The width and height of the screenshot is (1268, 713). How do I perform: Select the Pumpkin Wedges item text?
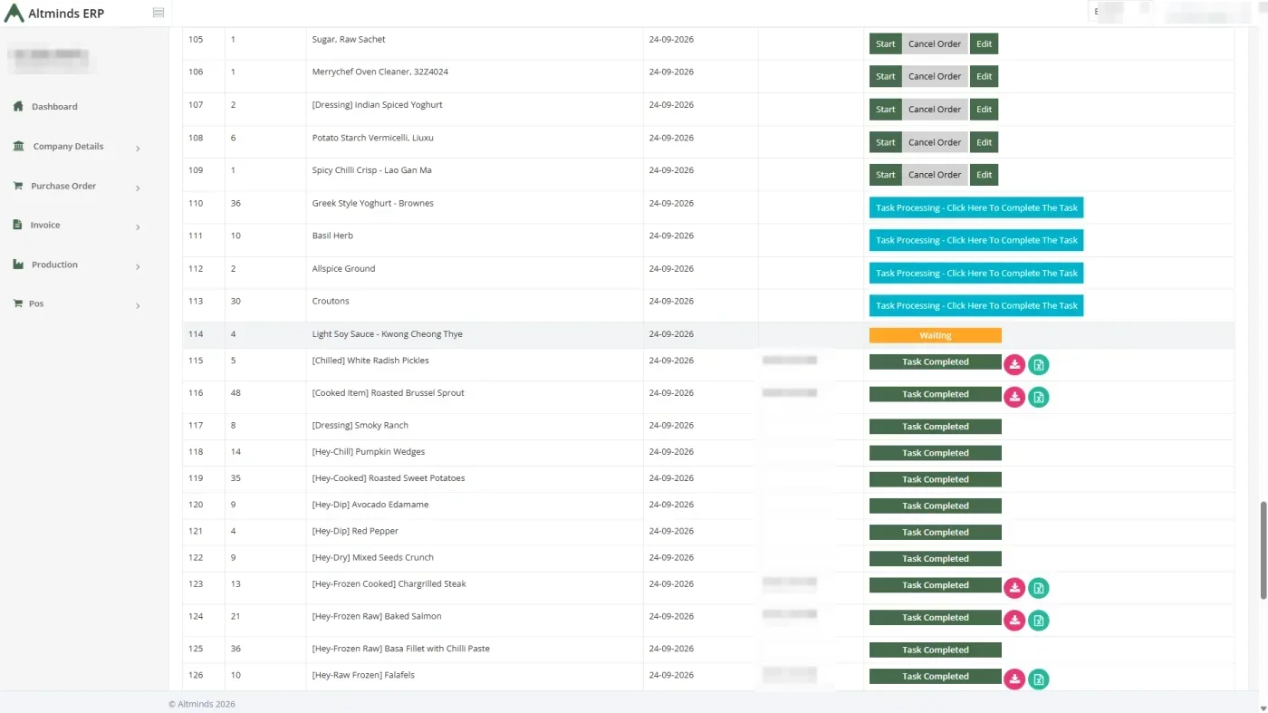[x=369, y=451]
